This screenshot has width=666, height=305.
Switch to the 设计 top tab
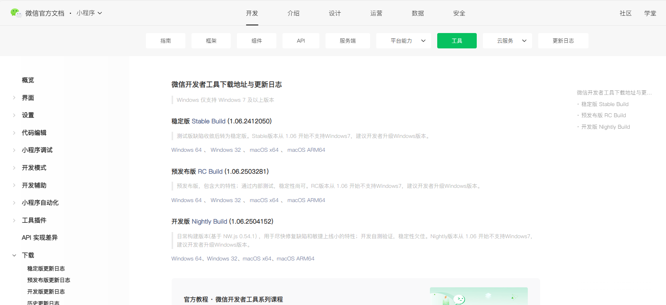(335, 13)
